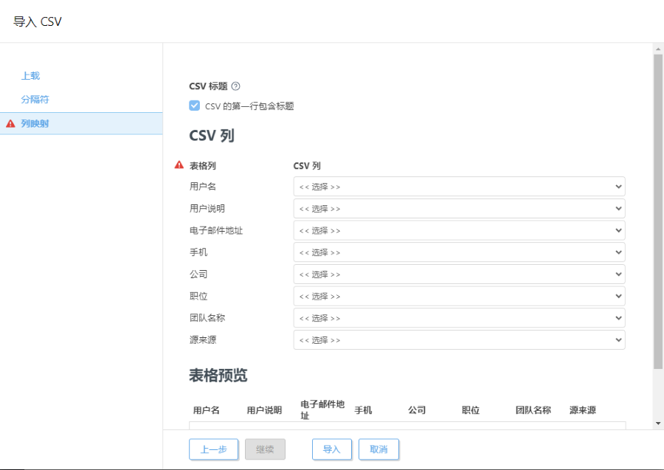The image size is (664, 470).
Task: Switch to the 分隔符 step
Action: coord(35,99)
